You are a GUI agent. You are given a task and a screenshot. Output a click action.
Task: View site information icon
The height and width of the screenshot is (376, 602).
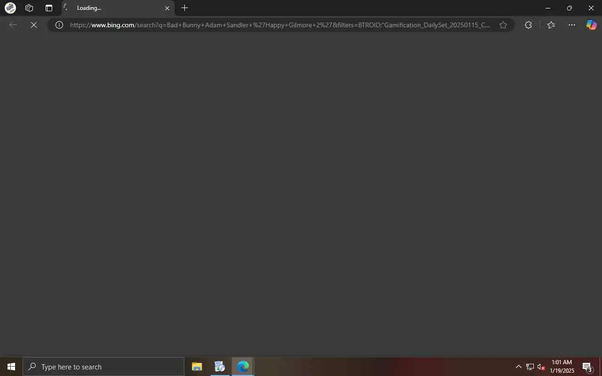59,25
